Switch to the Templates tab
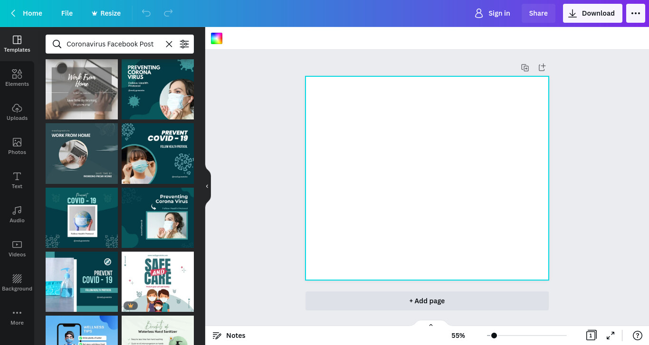The image size is (649, 345). [17, 44]
